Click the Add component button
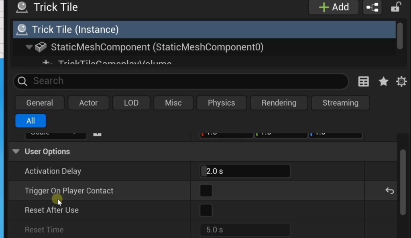This screenshot has width=411, height=238. 333,7
